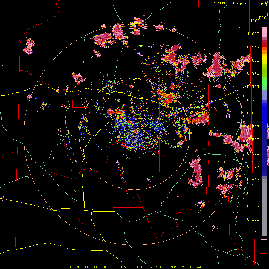
Task: Click the "0.840" color scale value
Action: tap(253, 74)
